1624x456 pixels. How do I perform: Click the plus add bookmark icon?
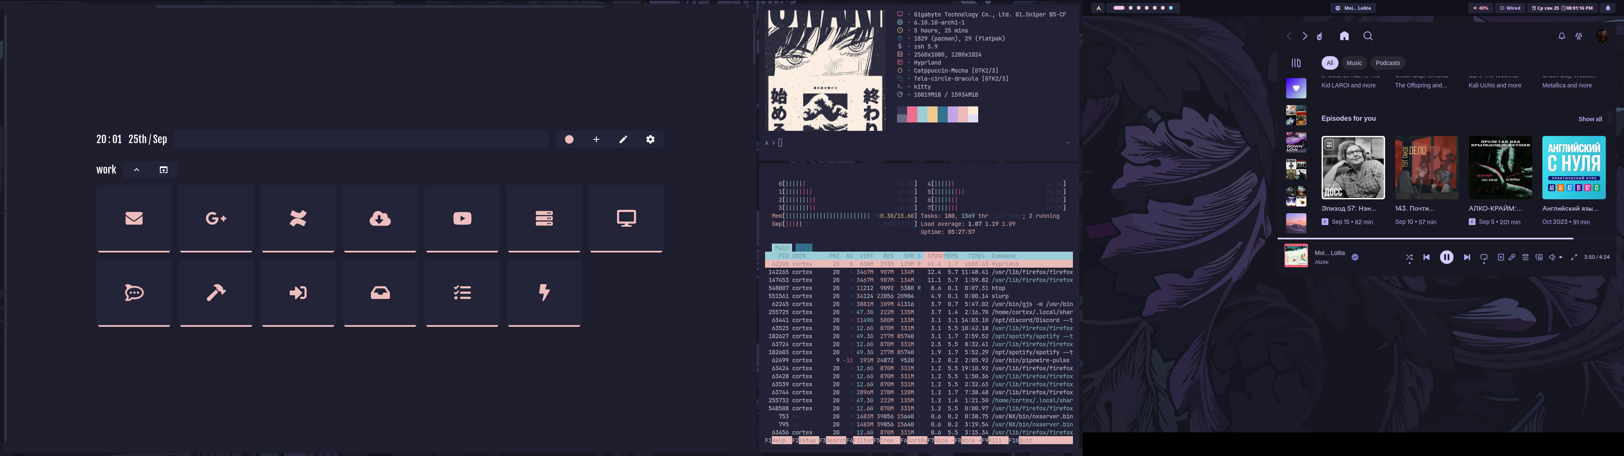[x=596, y=140]
